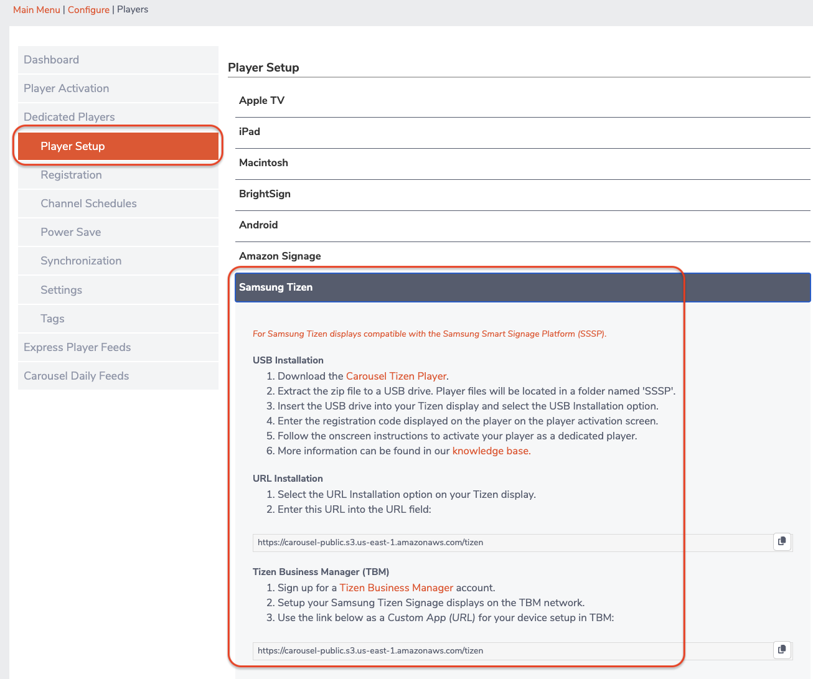Open Dashboard in the sidebar

[x=118, y=60]
